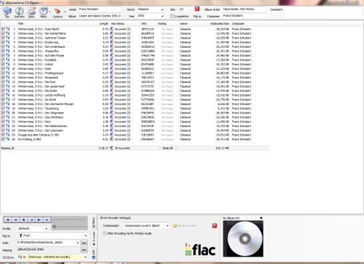Click the Set button next to Path

[84, 243]
